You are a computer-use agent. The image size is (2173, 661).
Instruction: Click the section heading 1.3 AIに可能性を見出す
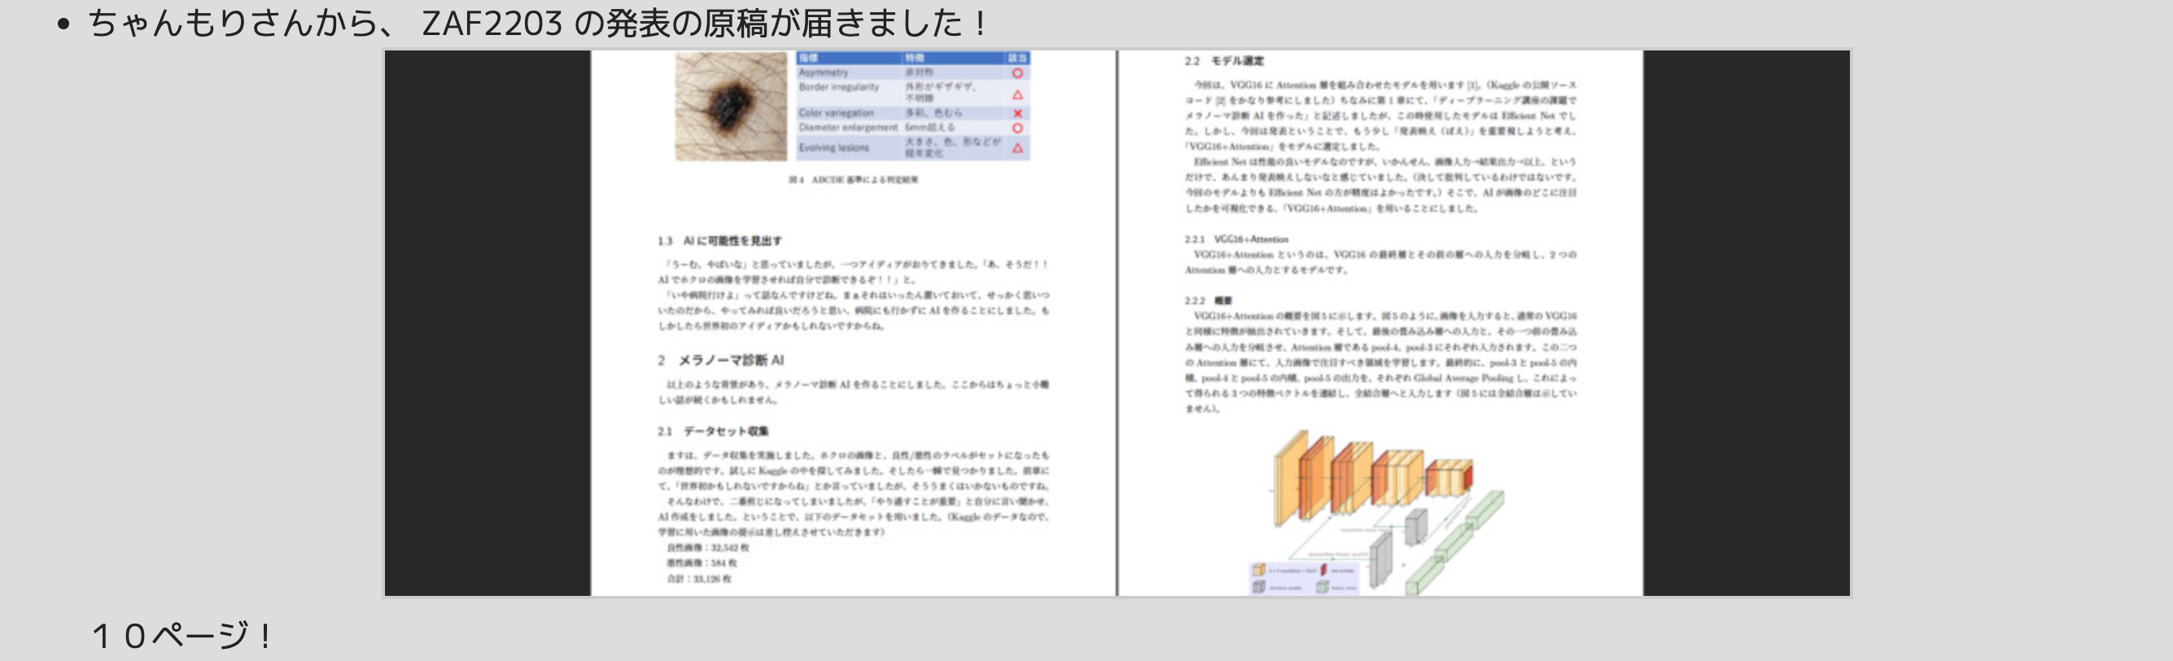tap(719, 241)
